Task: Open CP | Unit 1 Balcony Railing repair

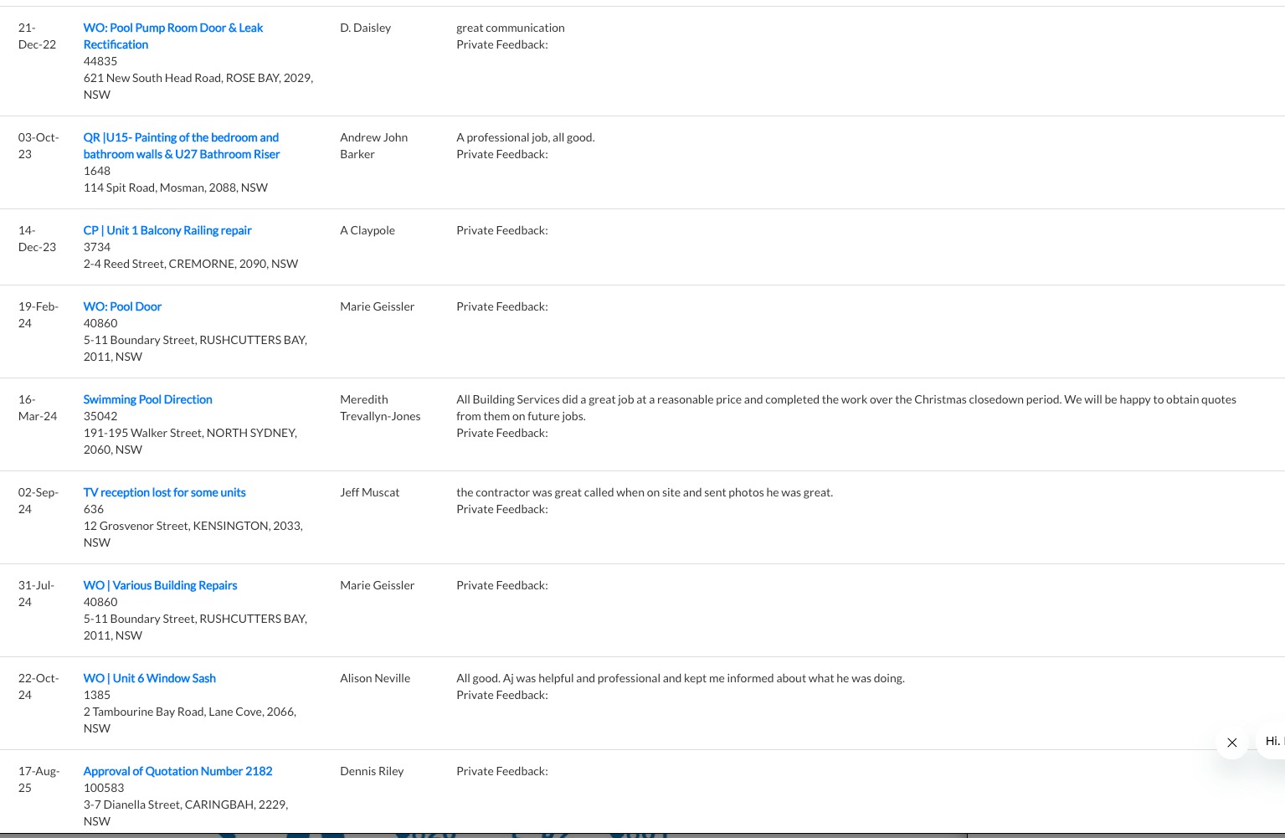Action: click(167, 230)
